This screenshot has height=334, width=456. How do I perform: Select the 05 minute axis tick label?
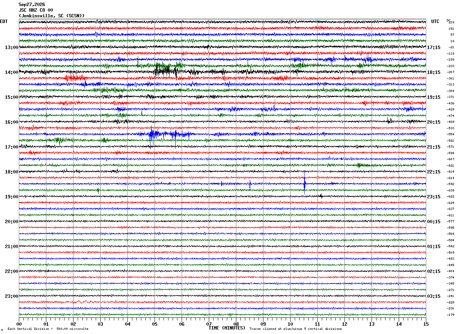[155, 324]
